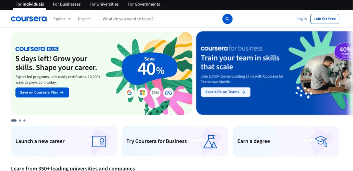The height and width of the screenshot is (171, 353).
Task: Click the 'Train your team in skills that scale' headline
Action: click(x=240, y=62)
